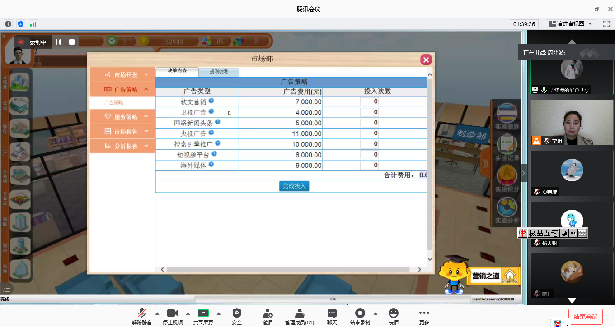
Task: Switch to the 规则说明 tab
Action: pos(219,72)
